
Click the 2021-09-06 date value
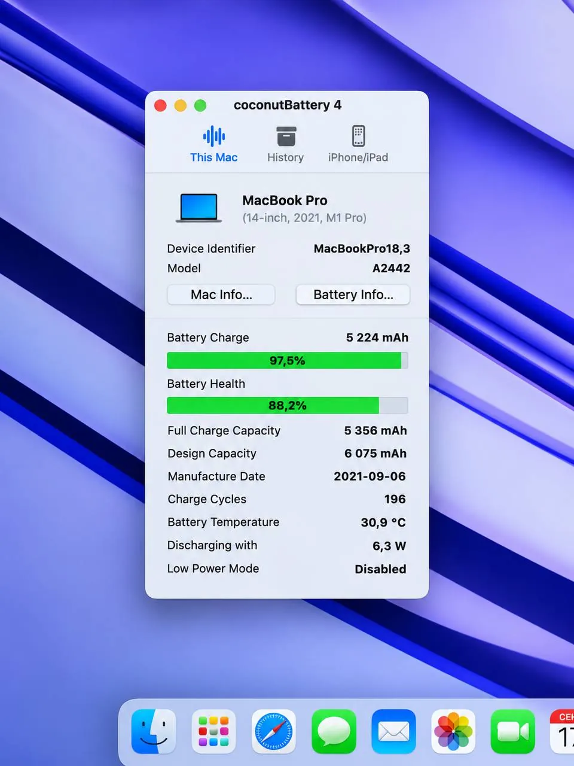coord(370,476)
